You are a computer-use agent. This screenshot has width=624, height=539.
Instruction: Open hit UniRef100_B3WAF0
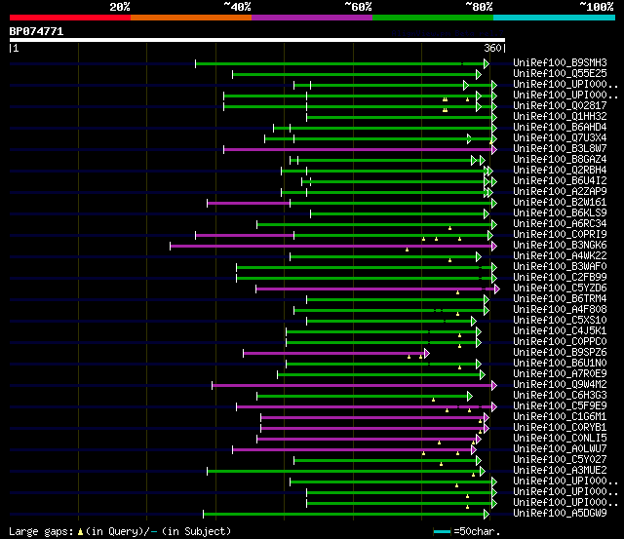(x=560, y=266)
